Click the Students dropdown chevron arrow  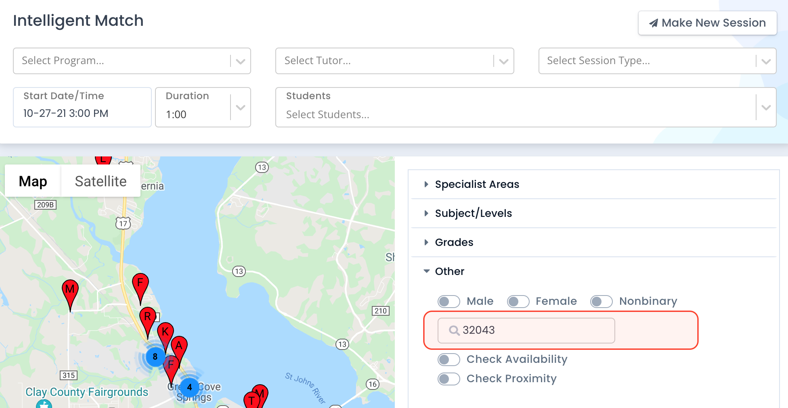[766, 107]
